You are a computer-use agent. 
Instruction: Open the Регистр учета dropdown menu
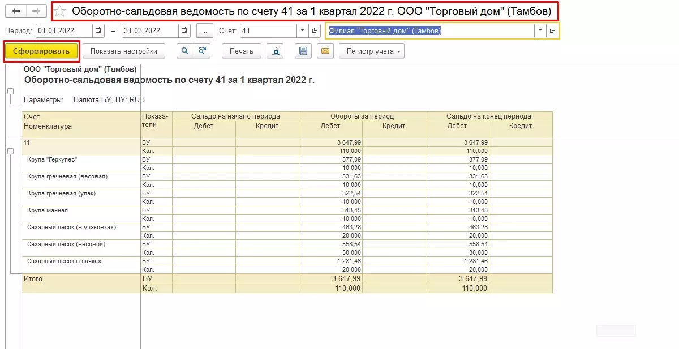(x=372, y=51)
